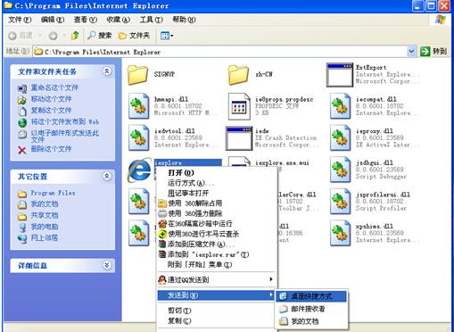The image size is (454, 332).
Task: Click the address bar path field
Action: (220, 52)
